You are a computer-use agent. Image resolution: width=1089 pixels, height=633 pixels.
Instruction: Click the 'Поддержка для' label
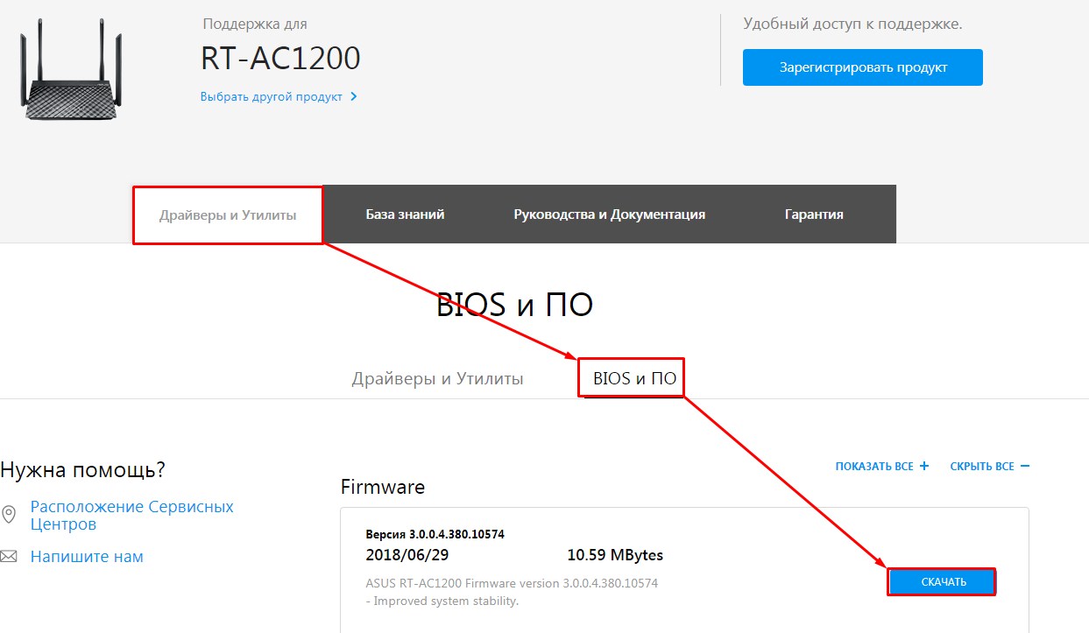pos(255,25)
